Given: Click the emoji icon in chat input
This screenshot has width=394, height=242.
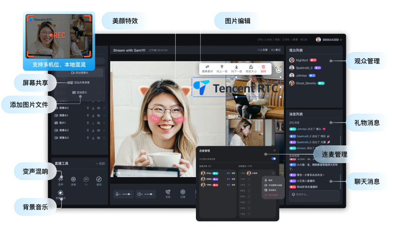Looking at the screenshot, I should (x=293, y=194).
